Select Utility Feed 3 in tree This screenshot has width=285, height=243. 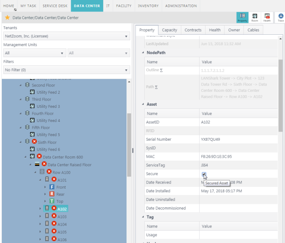tap(48, 106)
